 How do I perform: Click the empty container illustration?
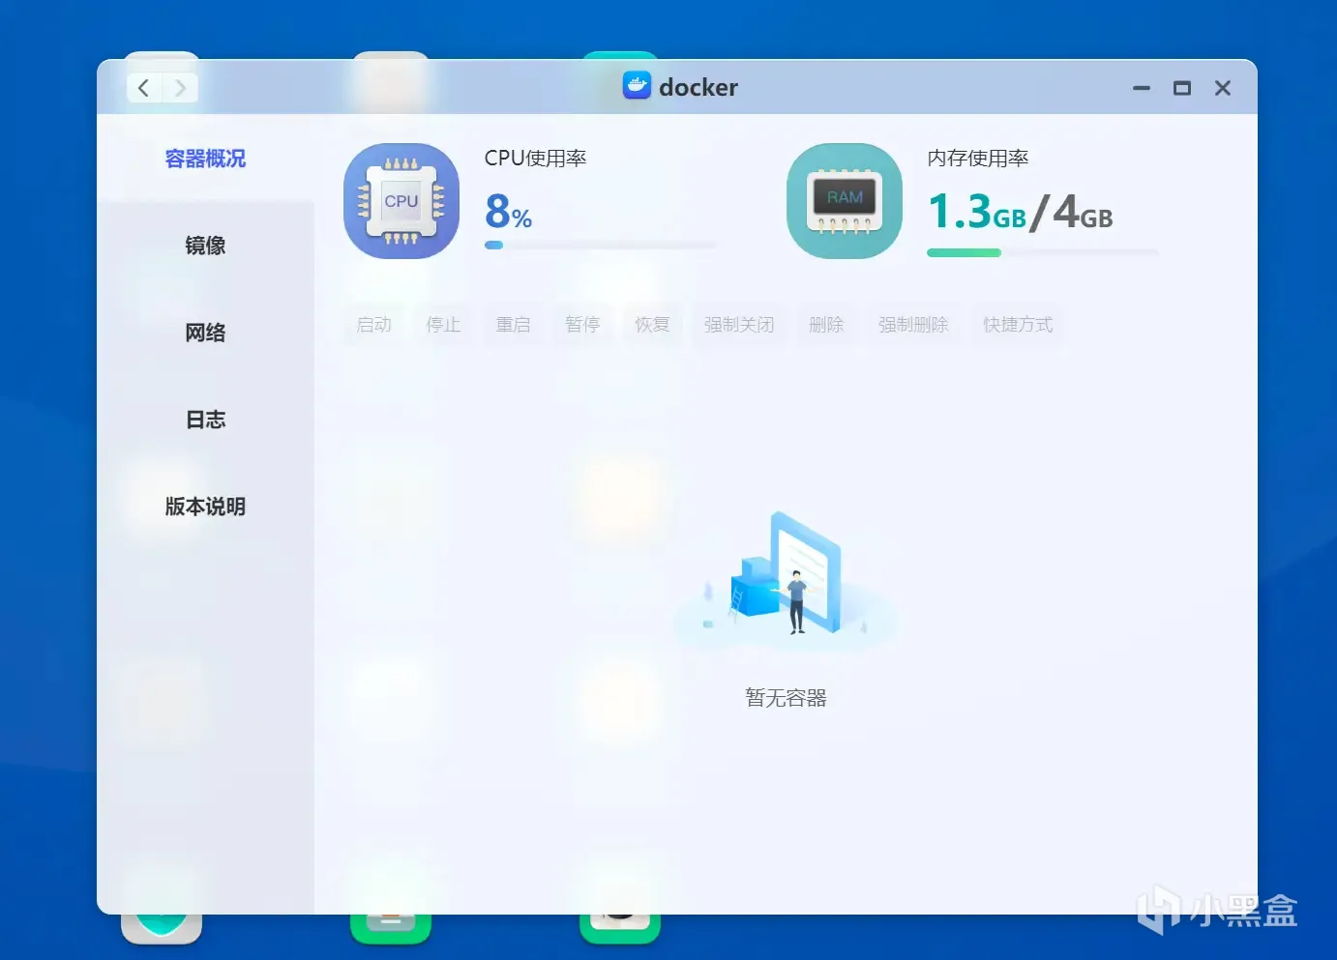point(786,580)
